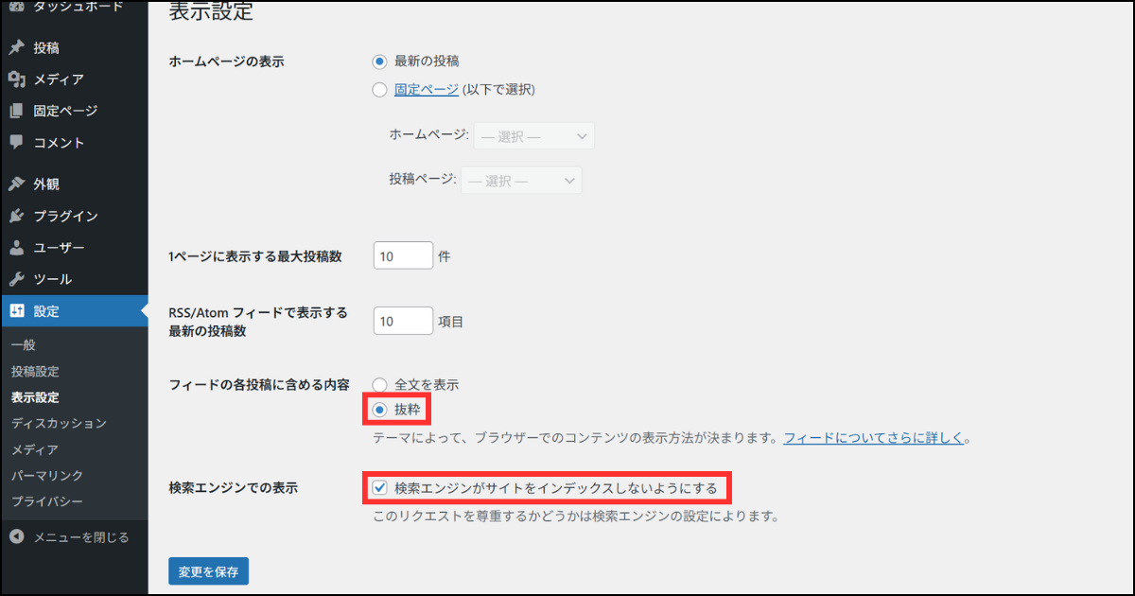Open the ホームページ selection dropdown
This screenshot has width=1135, height=596.
534,135
